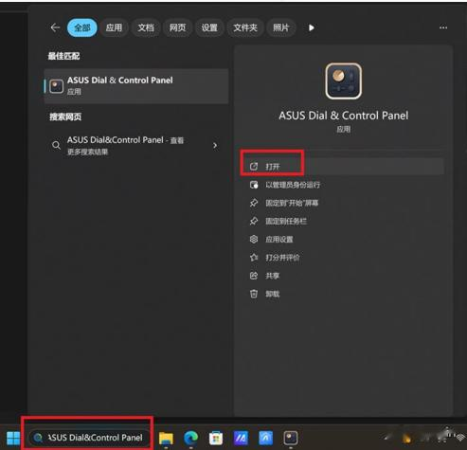467x450 pixels.
Task: Click 打开 to open the app
Action: coord(343,166)
